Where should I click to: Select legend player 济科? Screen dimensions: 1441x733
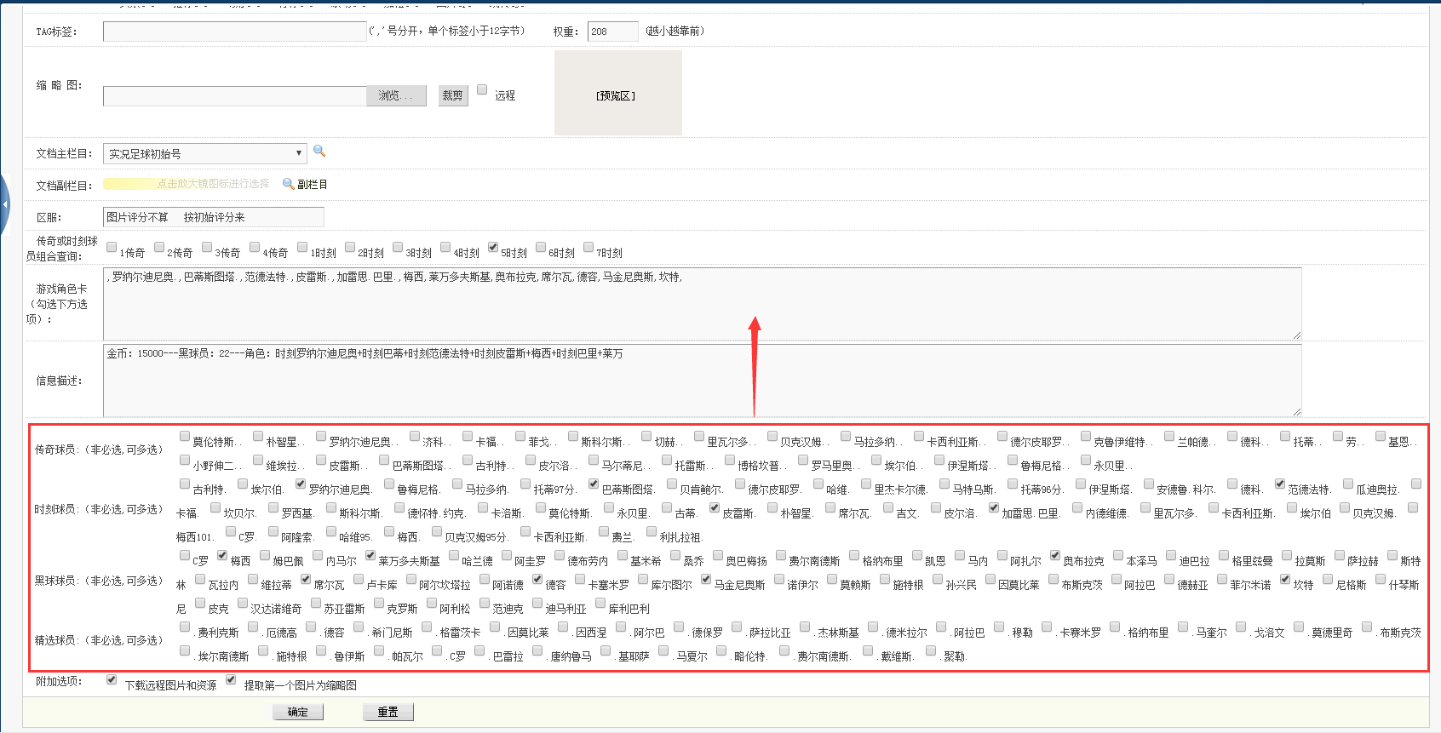point(415,436)
